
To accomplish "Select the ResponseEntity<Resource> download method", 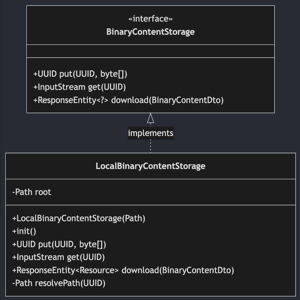I will [x=123, y=270].
